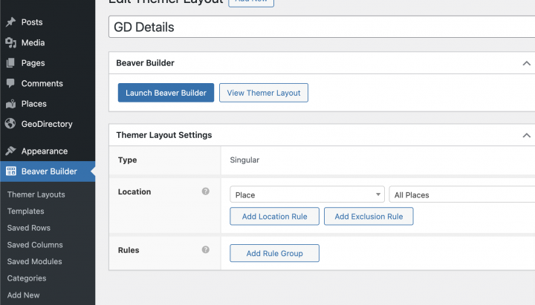The height and width of the screenshot is (305, 535).
Task: Click the Add Exclusion Rule button
Action: pyautogui.click(x=369, y=216)
